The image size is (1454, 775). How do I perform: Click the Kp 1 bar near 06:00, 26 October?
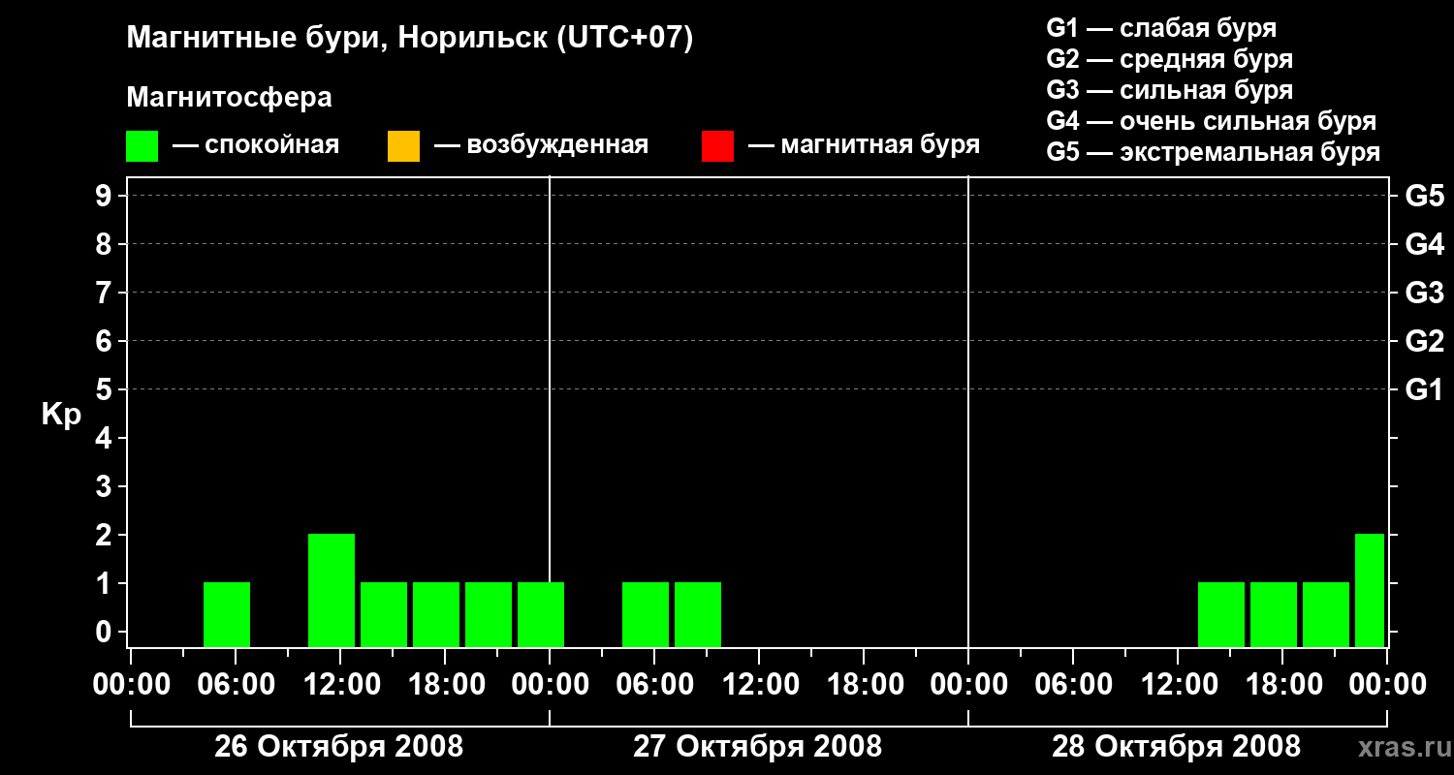[227, 614]
